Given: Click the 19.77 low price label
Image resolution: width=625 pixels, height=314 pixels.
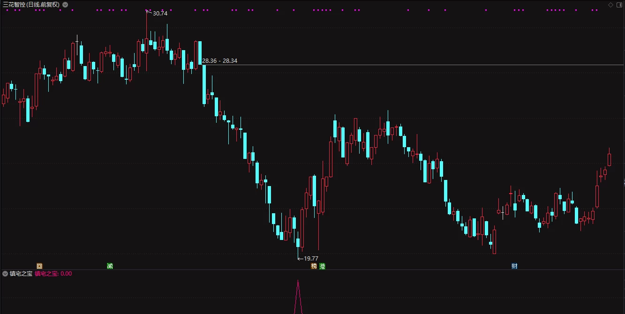Looking at the screenshot, I should click(311, 258).
